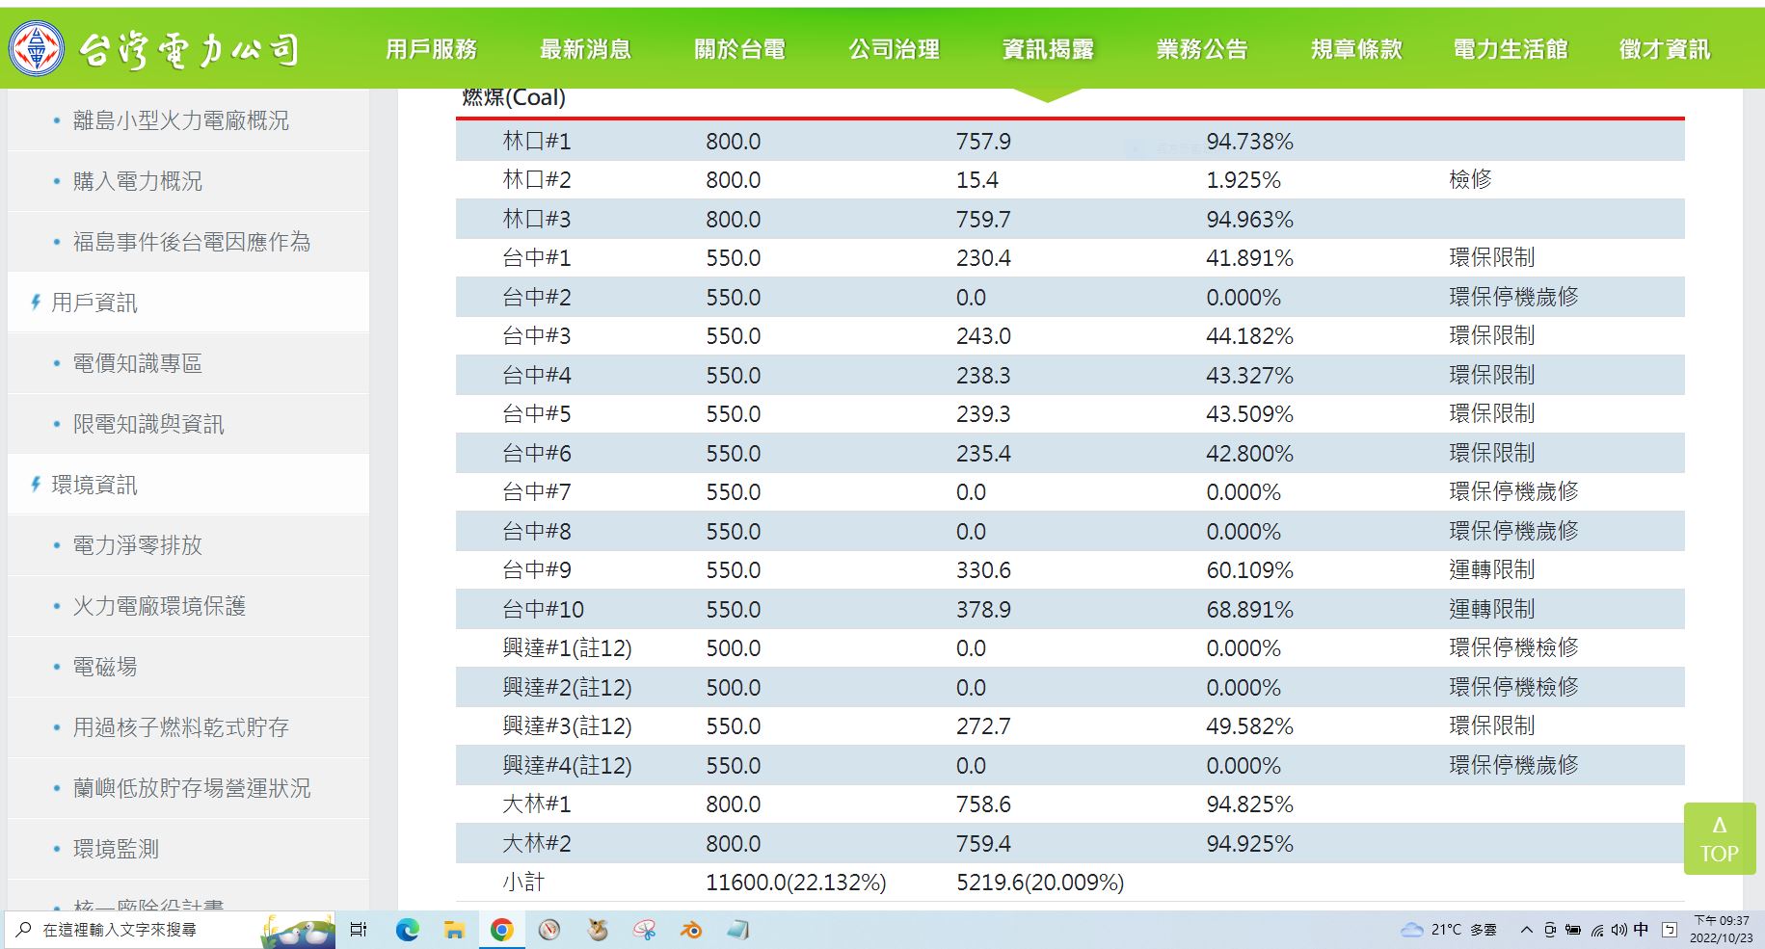Click the TOP back-to-top button
The height and width of the screenshot is (949, 1765).
(1719, 839)
